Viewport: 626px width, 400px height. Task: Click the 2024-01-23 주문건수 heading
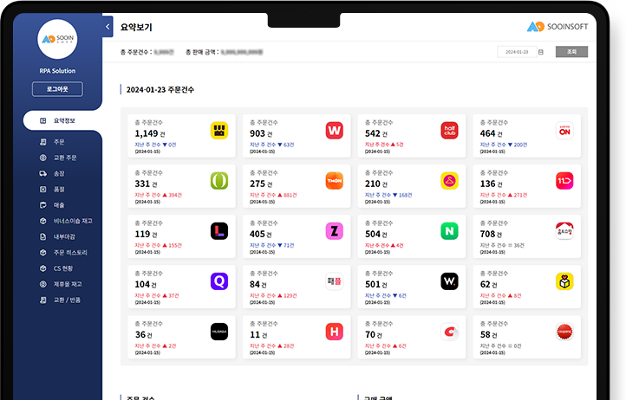(160, 90)
